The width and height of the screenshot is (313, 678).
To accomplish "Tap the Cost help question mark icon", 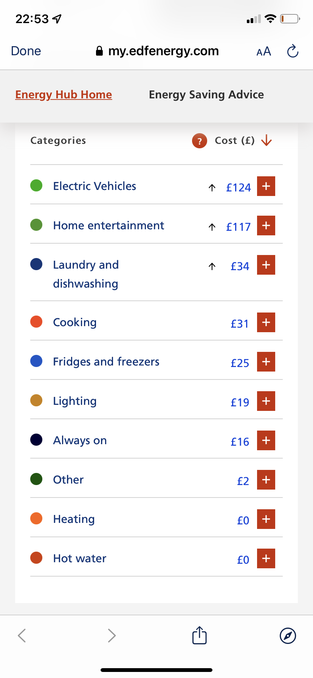I will 200,141.
